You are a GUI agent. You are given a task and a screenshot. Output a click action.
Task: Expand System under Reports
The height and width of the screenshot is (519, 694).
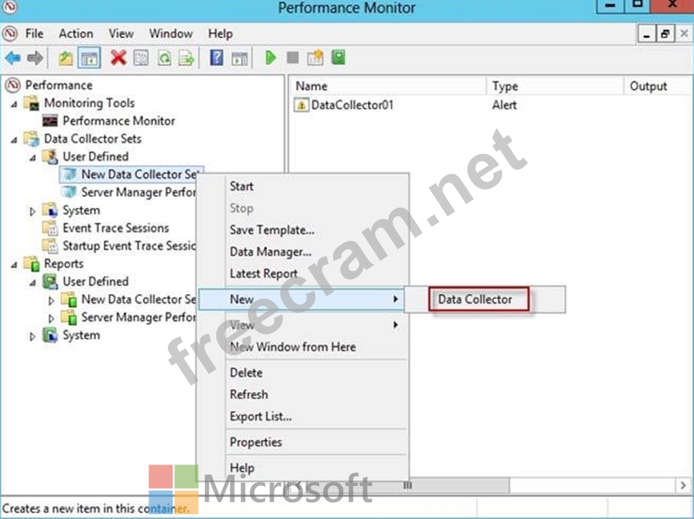(32, 336)
